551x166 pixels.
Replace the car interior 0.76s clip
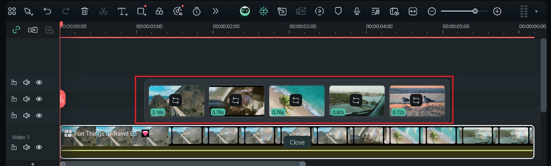click(x=236, y=100)
